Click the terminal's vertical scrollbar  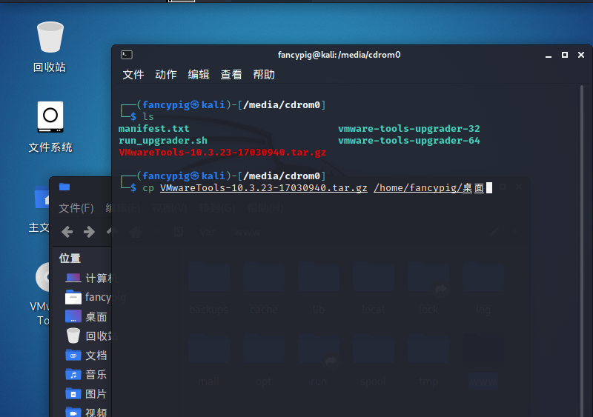(x=582, y=251)
